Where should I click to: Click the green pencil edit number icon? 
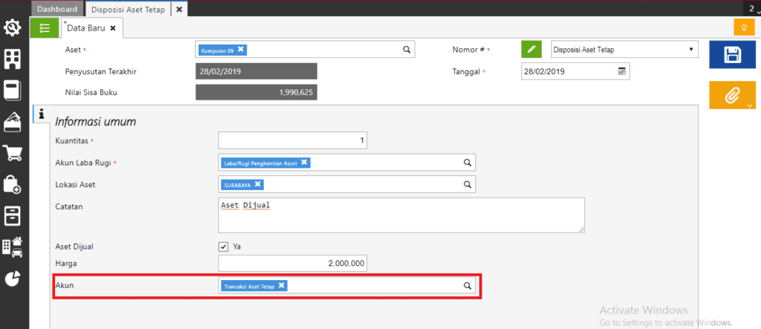coord(531,50)
